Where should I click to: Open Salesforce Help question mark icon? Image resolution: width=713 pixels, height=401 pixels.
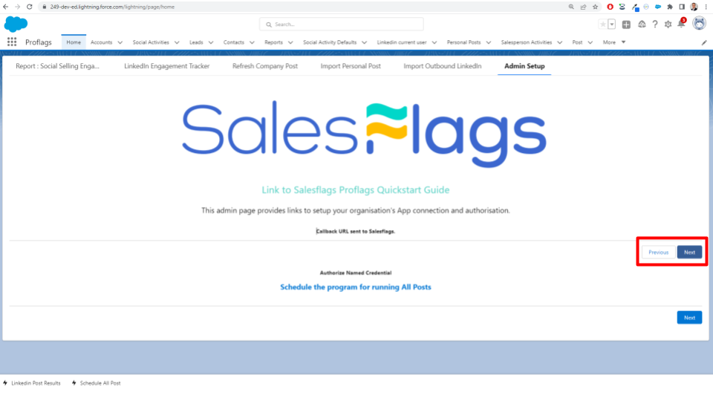[x=655, y=25]
